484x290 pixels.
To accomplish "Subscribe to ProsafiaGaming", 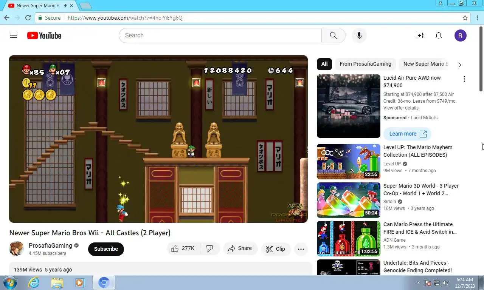I will pyautogui.click(x=106, y=249).
